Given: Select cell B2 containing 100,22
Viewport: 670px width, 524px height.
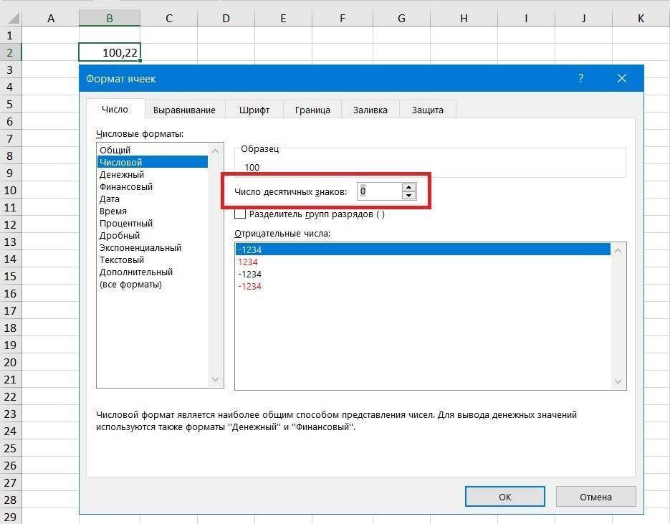Looking at the screenshot, I should point(110,52).
